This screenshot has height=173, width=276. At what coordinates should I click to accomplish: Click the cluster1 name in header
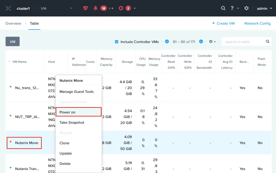23,8
